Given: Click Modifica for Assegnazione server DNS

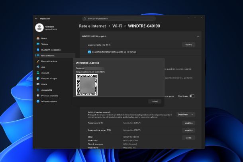Looking at the screenshot, I should [188, 131].
